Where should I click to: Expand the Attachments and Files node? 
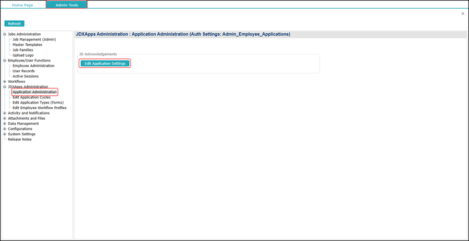(5, 118)
